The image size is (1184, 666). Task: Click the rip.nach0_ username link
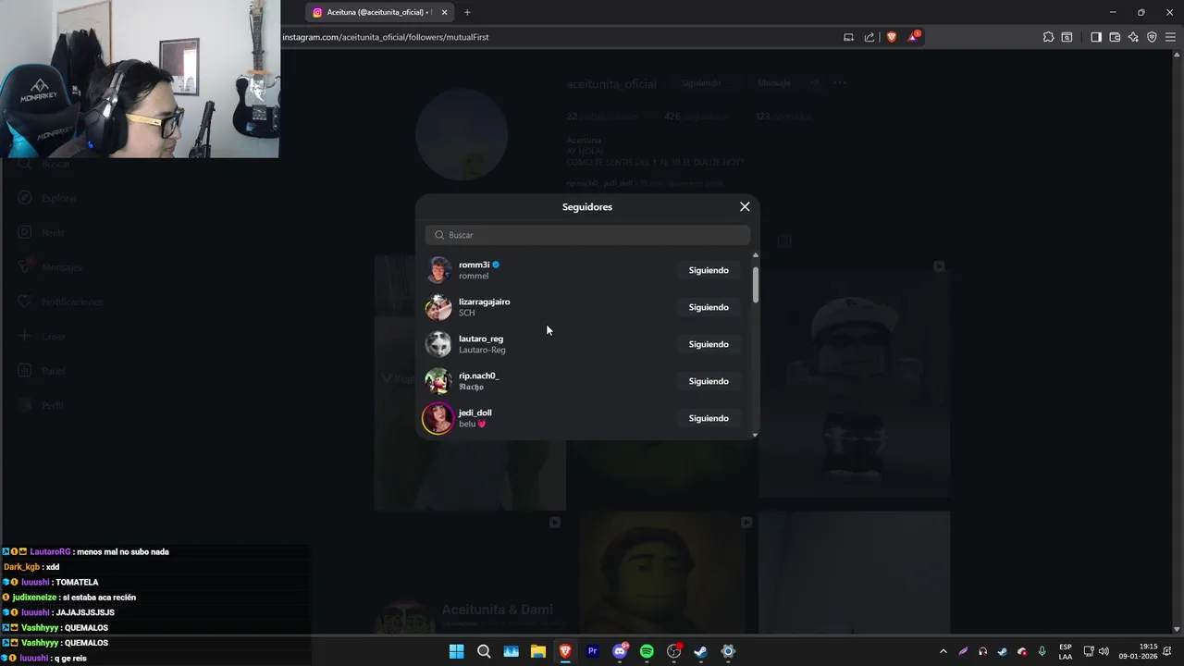[x=478, y=376]
